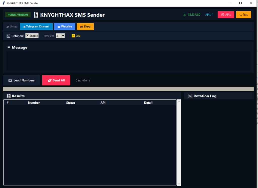Click the orange Test button
This screenshot has width=258, height=188.
(x=243, y=15)
